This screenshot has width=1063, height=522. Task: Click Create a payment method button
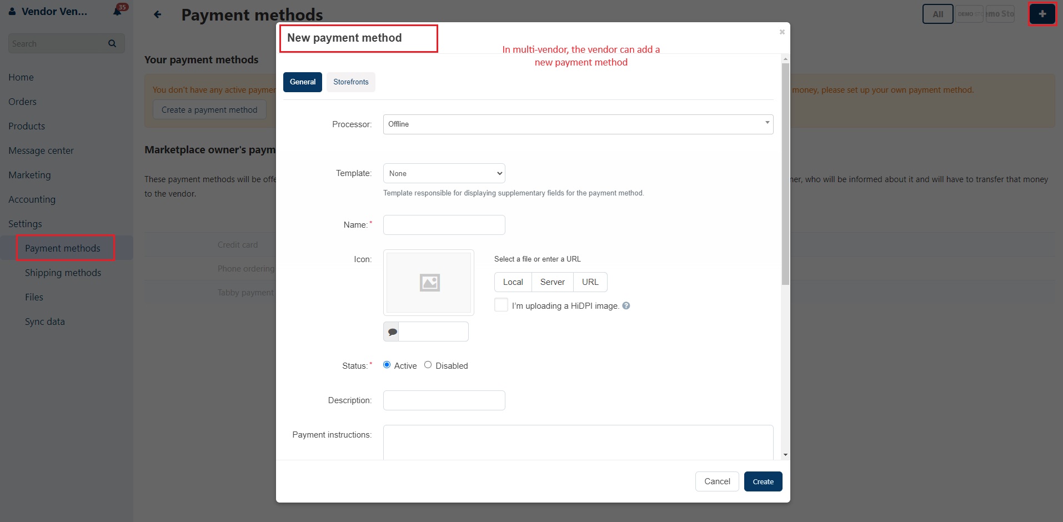209,110
